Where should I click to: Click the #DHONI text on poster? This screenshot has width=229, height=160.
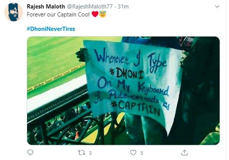127,73
